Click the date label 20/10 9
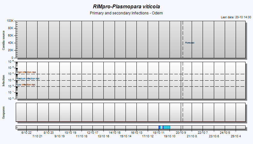The width and height of the screenshot is (253, 144). (x=181, y=133)
